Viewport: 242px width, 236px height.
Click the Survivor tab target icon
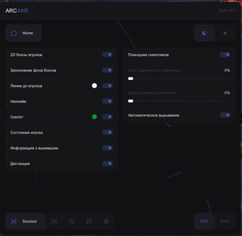coord(14,221)
